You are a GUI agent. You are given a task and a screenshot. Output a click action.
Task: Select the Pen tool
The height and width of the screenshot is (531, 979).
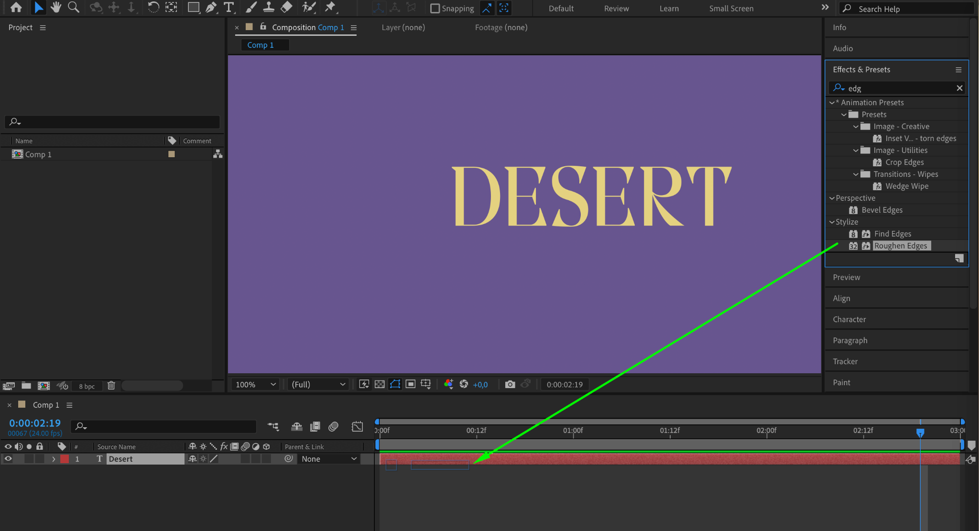tap(211, 7)
